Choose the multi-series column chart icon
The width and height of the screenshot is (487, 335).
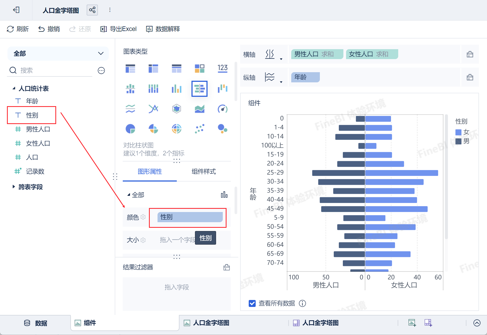[177, 88]
